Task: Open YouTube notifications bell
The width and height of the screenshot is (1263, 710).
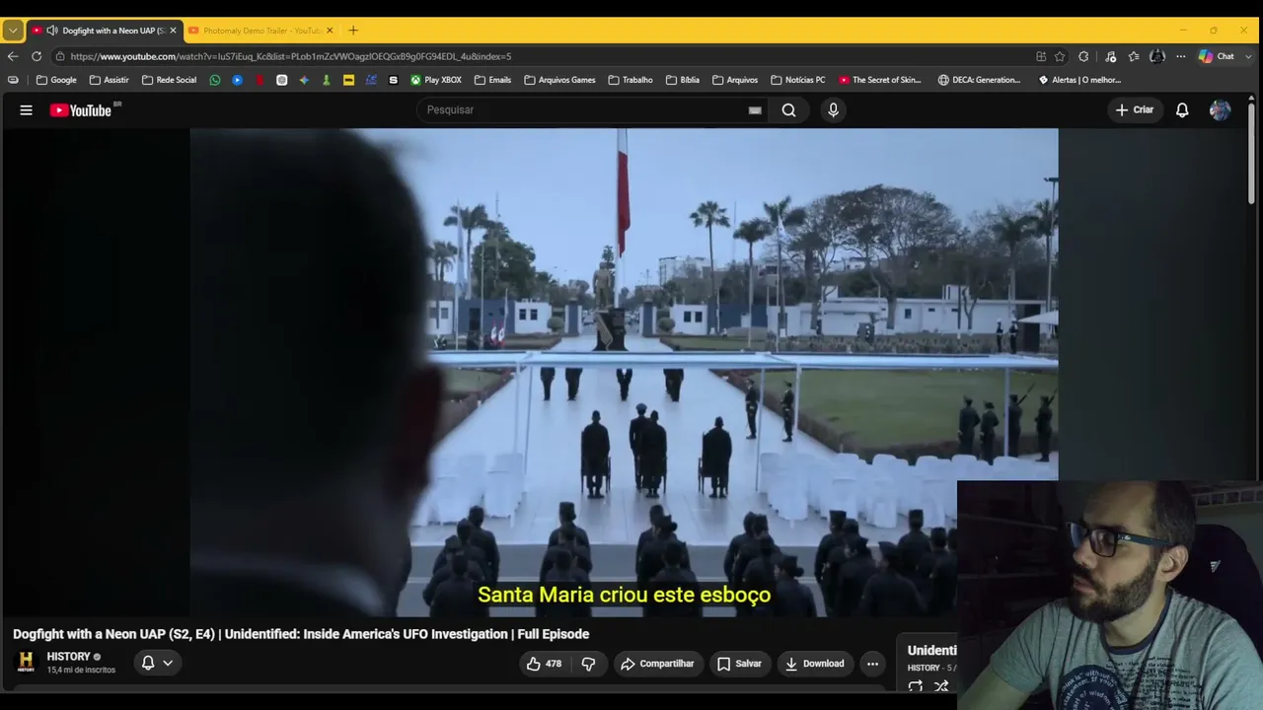Action: click(1182, 110)
